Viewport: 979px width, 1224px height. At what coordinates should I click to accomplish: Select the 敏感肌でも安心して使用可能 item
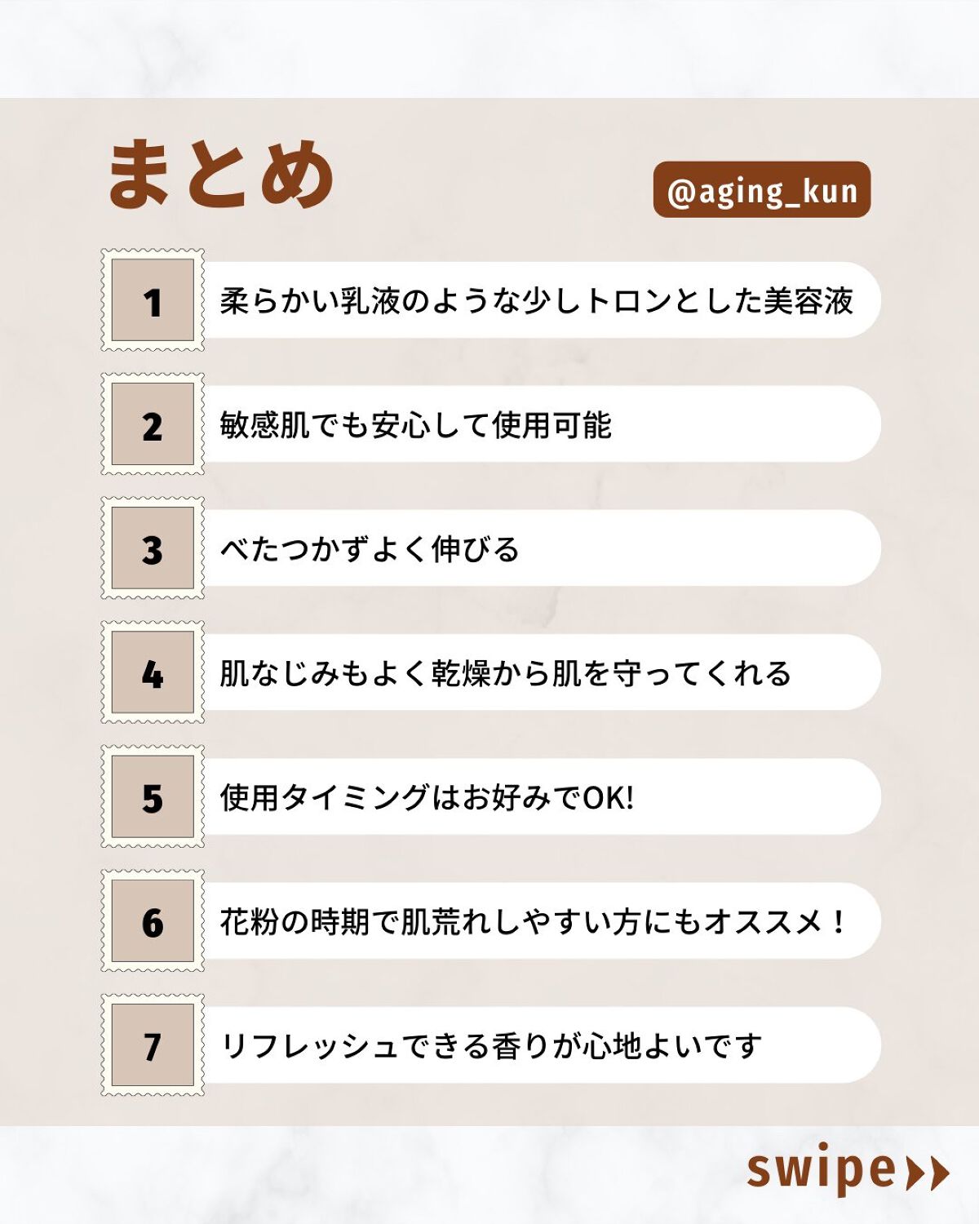click(x=416, y=425)
